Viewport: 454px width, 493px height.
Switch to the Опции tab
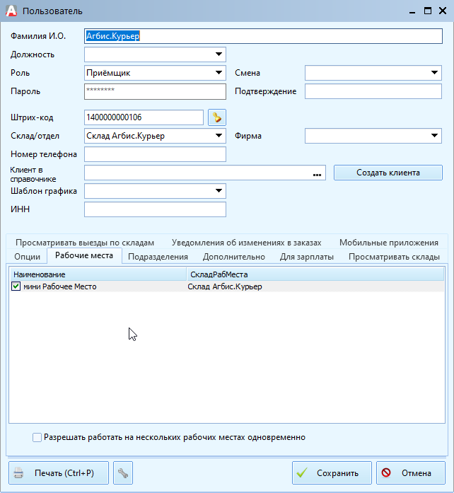[x=27, y=257]
